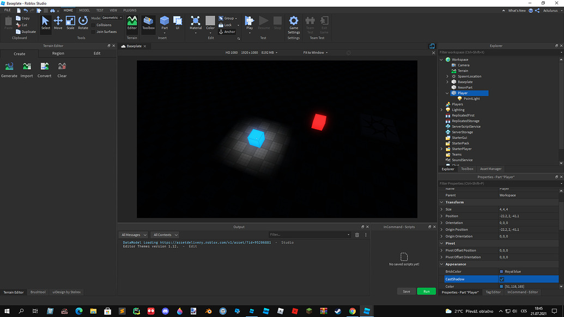Screen dimensions: 564x317
Task: Collapse the Transform property section
Action: click(x=442, y=203)
